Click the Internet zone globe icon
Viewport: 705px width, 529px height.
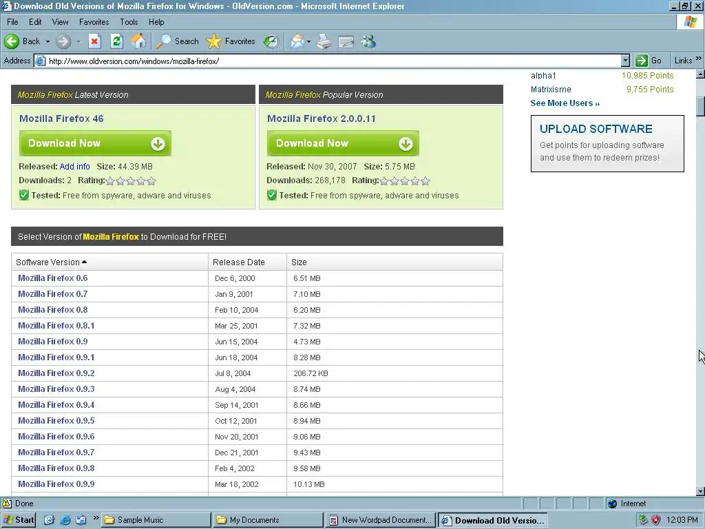(x=612, y=504)
